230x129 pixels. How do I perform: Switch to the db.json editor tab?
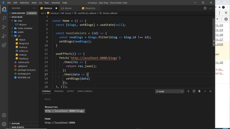(x=68, y=8)
